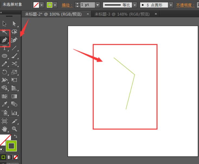The width and height of the screenshot is (199, 164).
Task: Activate the green stroke swatch in toolbox
Action: tap(11, 146)
